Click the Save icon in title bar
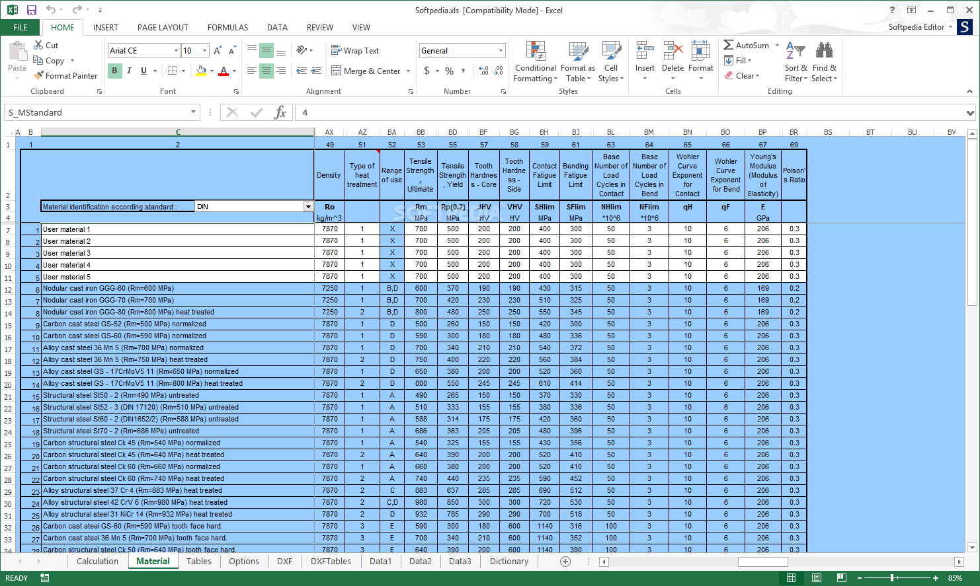 tap(31, 10)
